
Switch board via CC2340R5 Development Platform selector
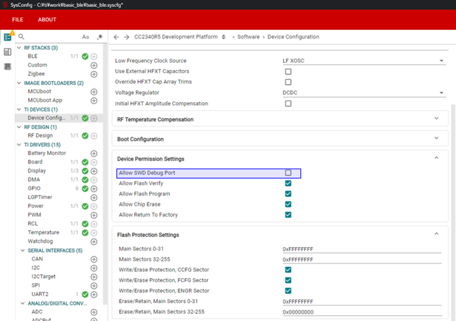click(180, 37)
